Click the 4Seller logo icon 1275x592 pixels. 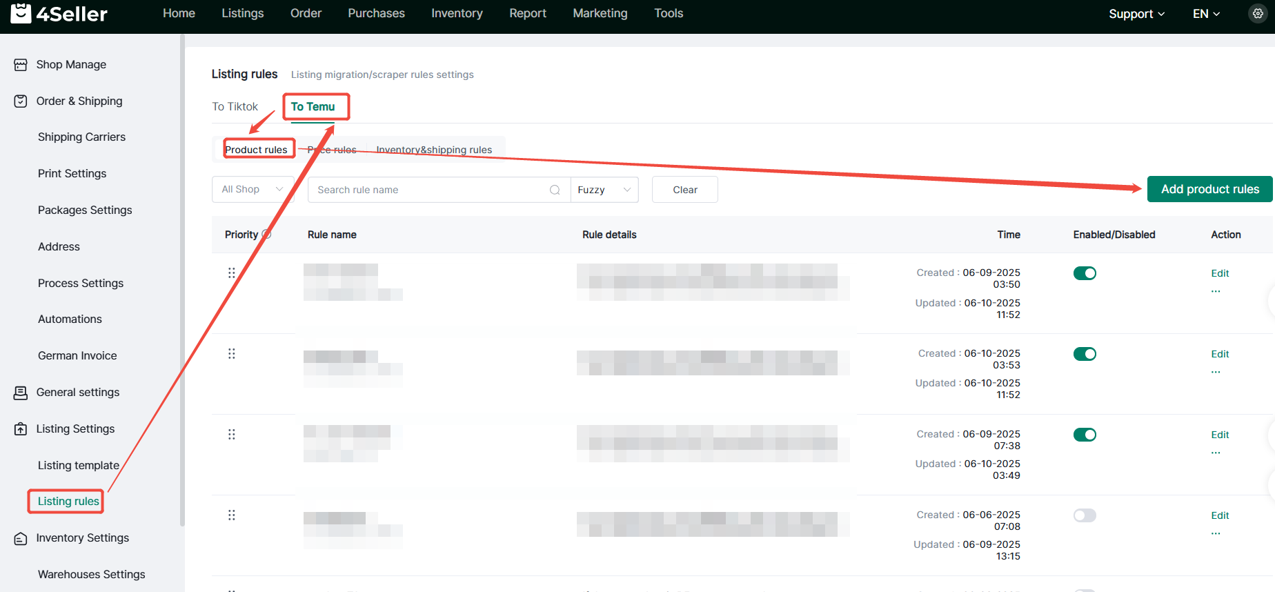pyautogui.click(x=21, y=13)
